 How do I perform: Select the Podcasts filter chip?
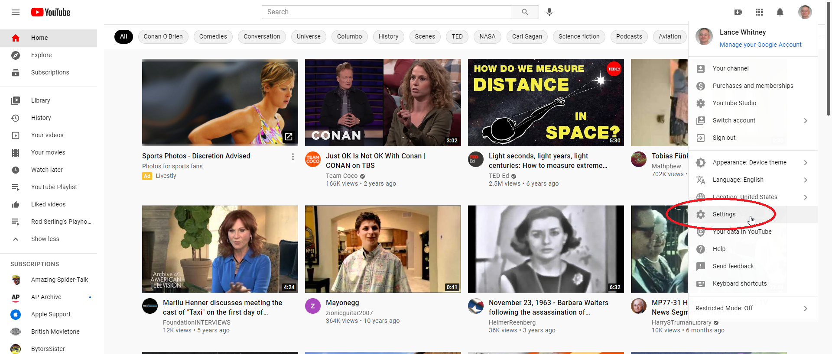coord(629,36)
